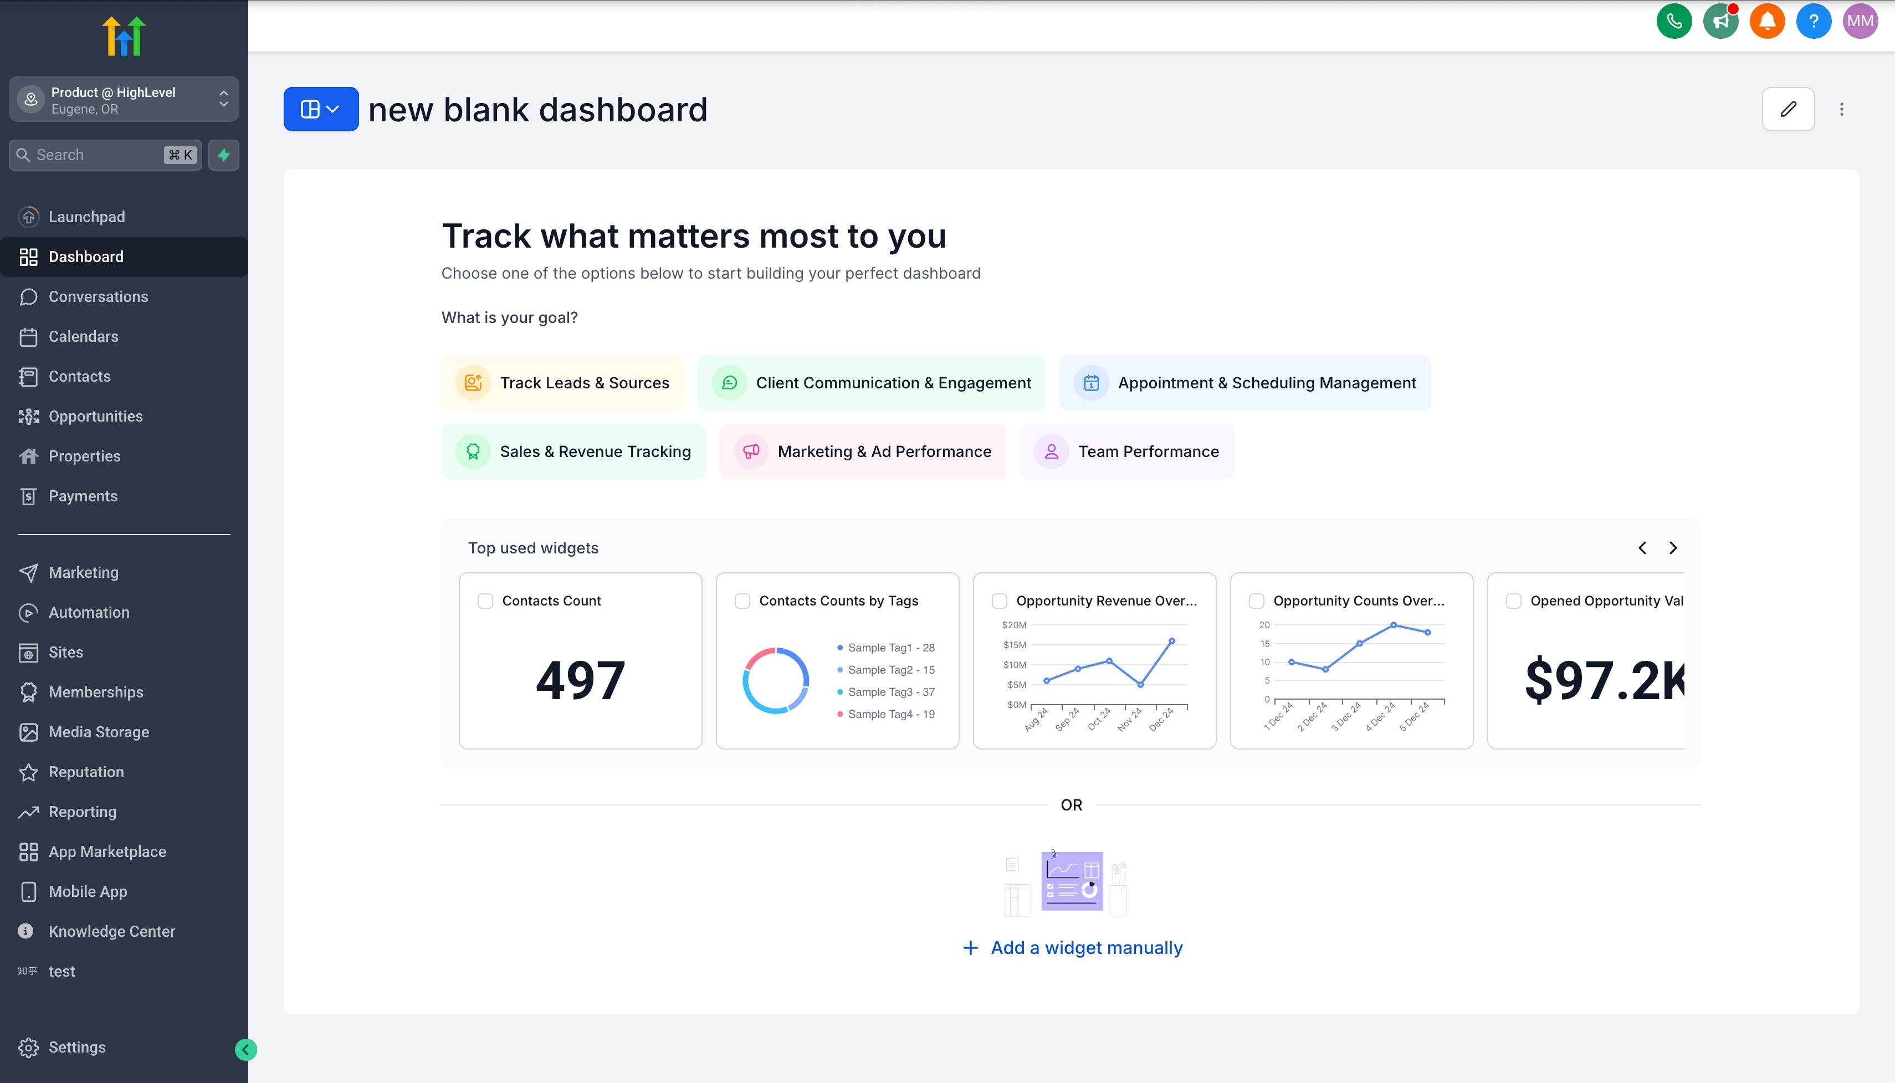Show next top used widgets arrow
Screen dimensions: 1895x1083
click(1673, 548)
